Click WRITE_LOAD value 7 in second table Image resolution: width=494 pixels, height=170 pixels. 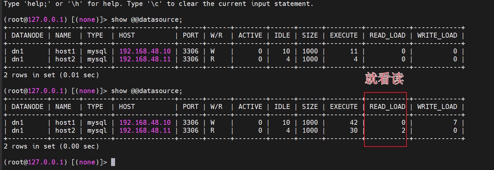pos(455,122)
